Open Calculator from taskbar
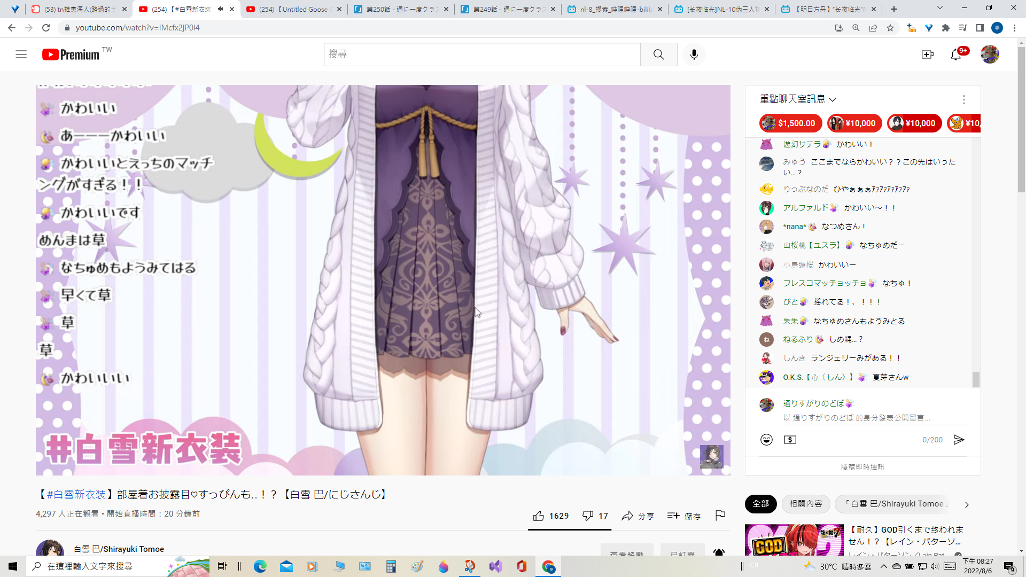The image size is (1026, 577). (x=391, y=566)
